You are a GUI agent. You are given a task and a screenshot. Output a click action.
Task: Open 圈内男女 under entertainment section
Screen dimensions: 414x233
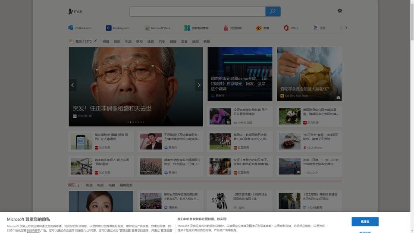[x=126, y=185]
